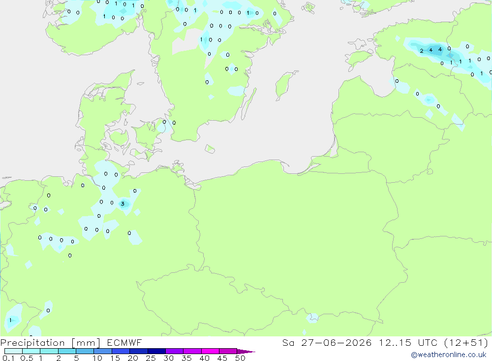Screen dimensions: 492x361
Task: Click the 0.5–1 mm legend color swatch
Action: [x=31, y=351]
